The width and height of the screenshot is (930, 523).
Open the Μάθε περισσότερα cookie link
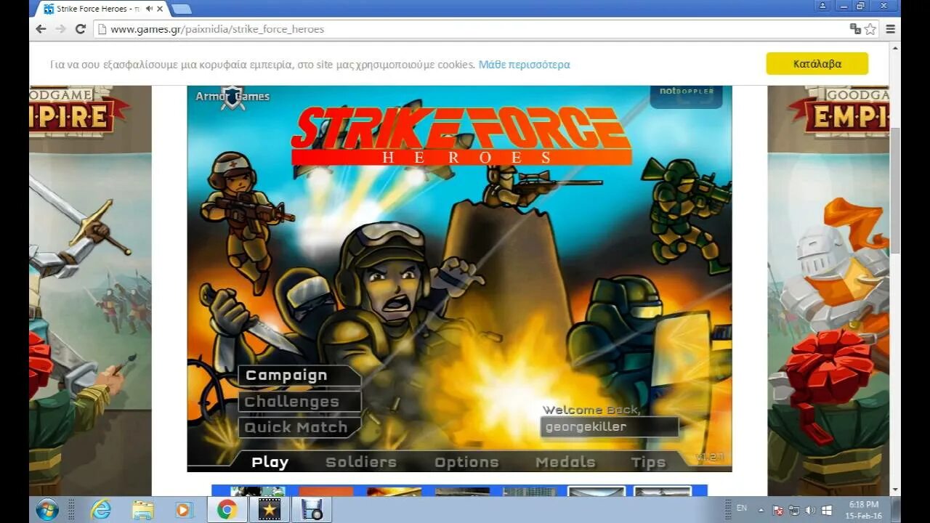pyautogui.click(x=524, y=65)
